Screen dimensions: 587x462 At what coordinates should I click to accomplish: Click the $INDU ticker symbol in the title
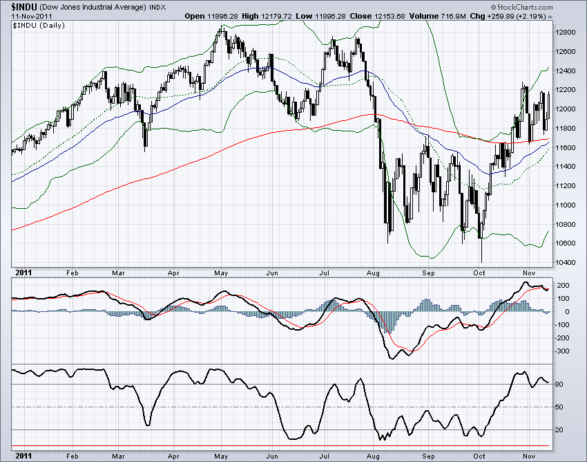[x=24, y=7]
